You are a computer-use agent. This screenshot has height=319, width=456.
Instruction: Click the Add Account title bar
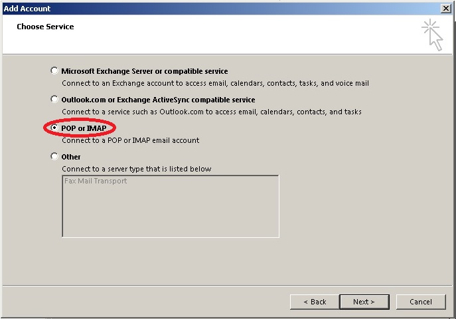click(221, 9)
